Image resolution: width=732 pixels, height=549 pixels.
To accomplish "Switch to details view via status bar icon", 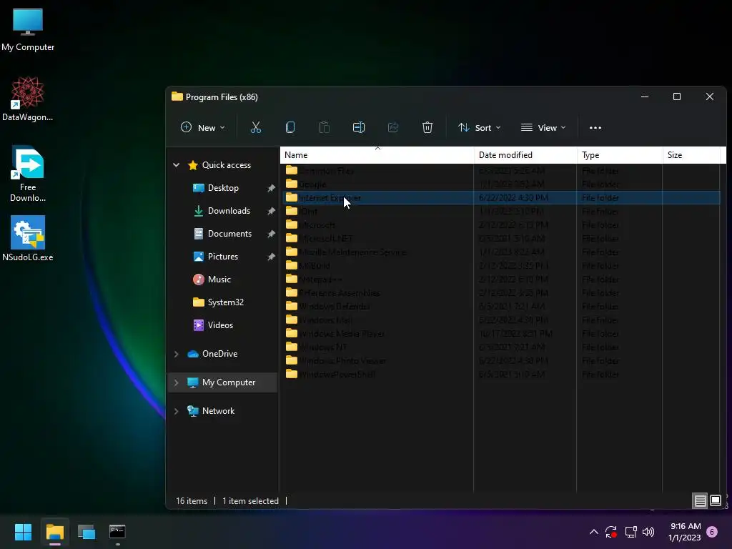I will pos(700,501).
